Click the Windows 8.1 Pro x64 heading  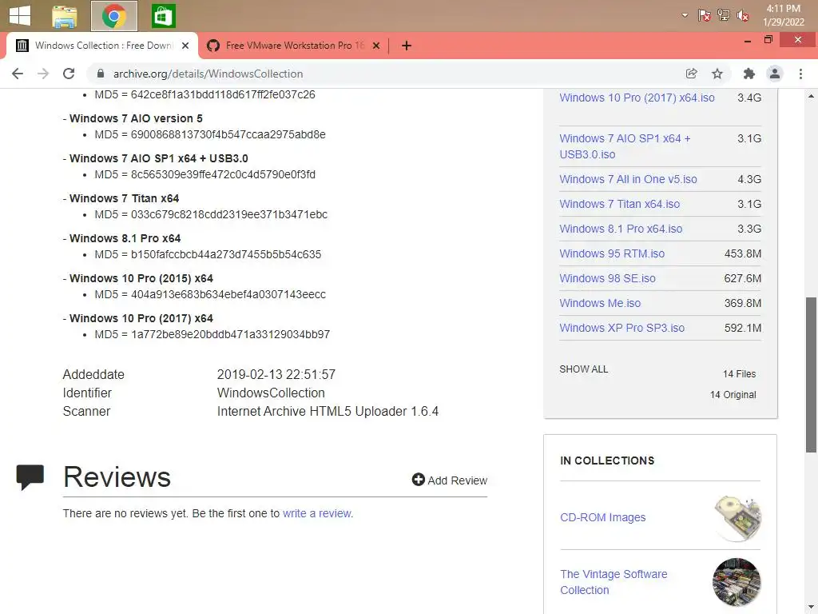pos(125,238)
